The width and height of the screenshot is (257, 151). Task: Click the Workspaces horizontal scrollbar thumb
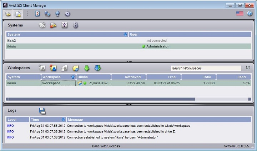[x=102, y=99]
